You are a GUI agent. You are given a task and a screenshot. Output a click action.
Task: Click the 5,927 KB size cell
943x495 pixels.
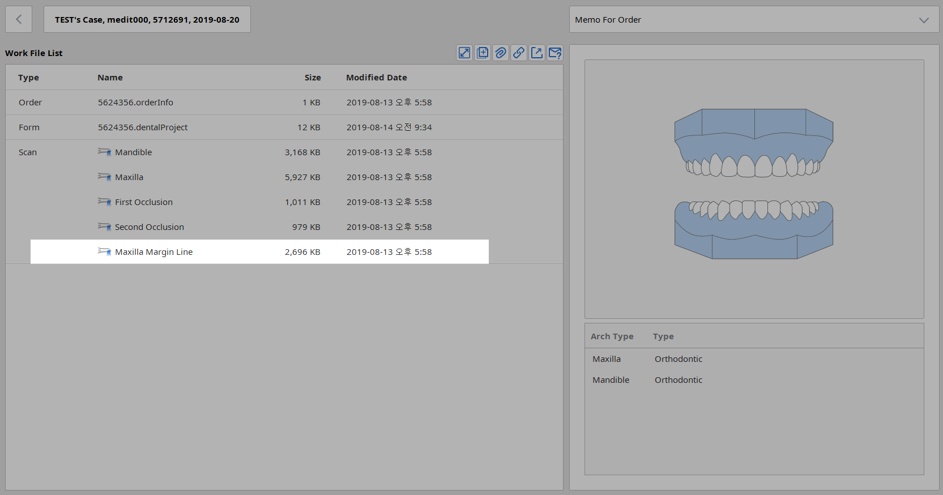pyautogui.click(x=302, y=177)
